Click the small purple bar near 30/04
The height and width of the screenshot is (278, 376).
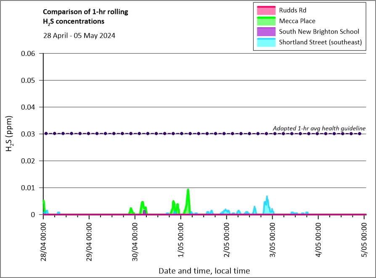coord(144,212)
